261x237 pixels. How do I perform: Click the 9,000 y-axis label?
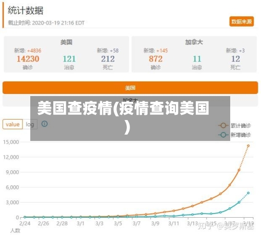point(13,172)
